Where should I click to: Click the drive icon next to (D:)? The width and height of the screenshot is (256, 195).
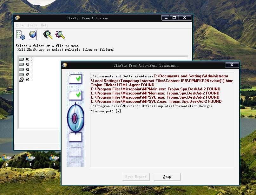[21, 64]
